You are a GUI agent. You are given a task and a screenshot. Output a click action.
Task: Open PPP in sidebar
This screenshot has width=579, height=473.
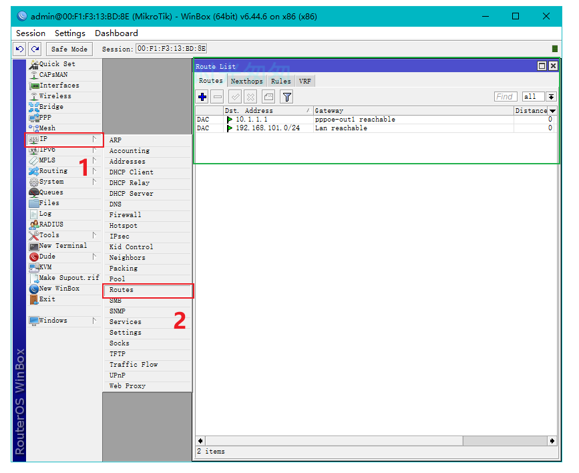coord(65,118)
